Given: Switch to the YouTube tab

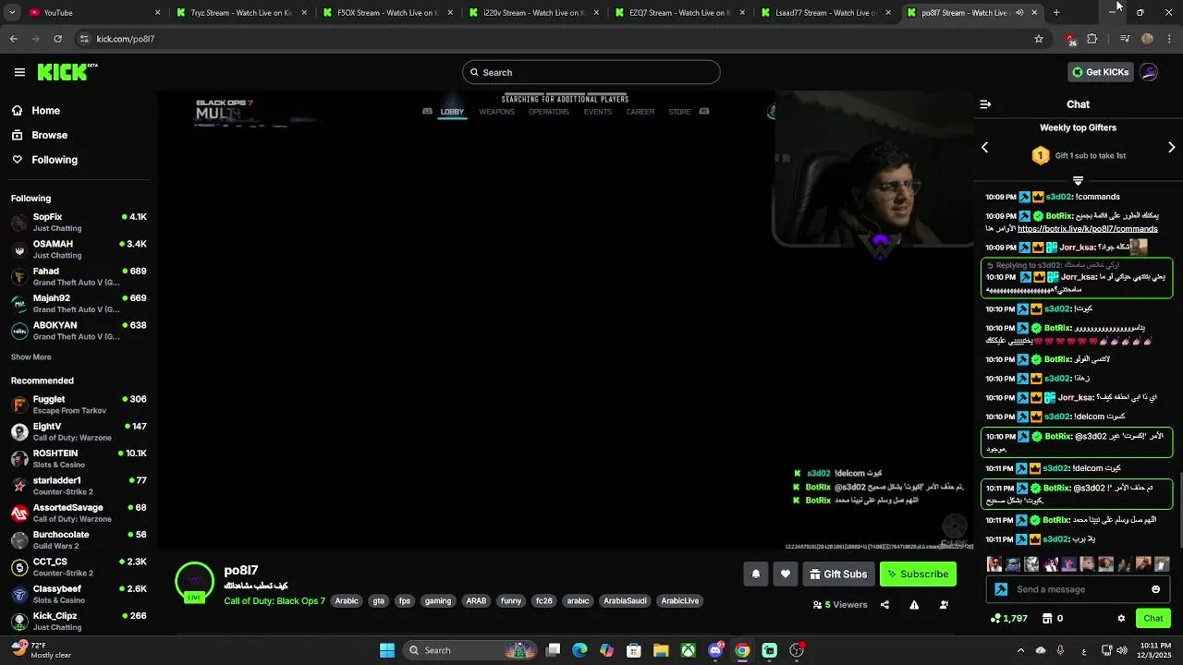Looking at the screenshot, I should pyautogui.click(x=92, y=13).
